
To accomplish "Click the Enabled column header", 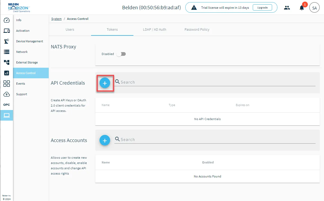I will click(208, 162).
